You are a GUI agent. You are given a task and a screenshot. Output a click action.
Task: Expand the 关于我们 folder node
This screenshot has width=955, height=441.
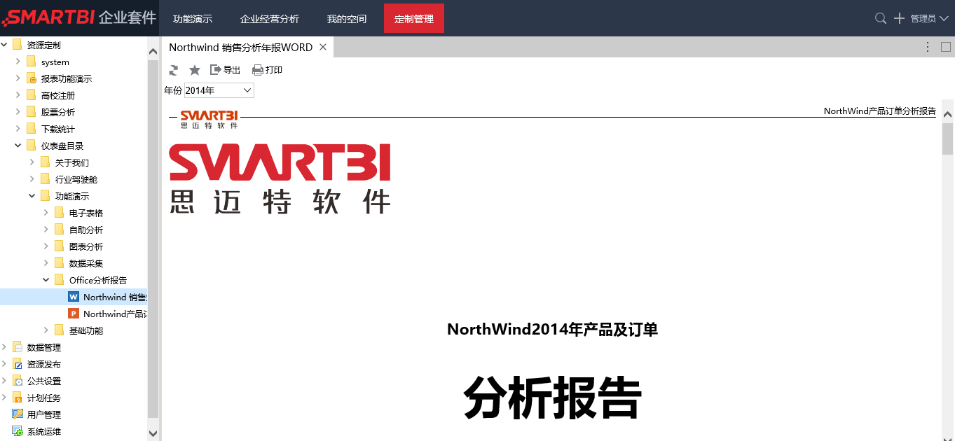click(x=32, y=162)
